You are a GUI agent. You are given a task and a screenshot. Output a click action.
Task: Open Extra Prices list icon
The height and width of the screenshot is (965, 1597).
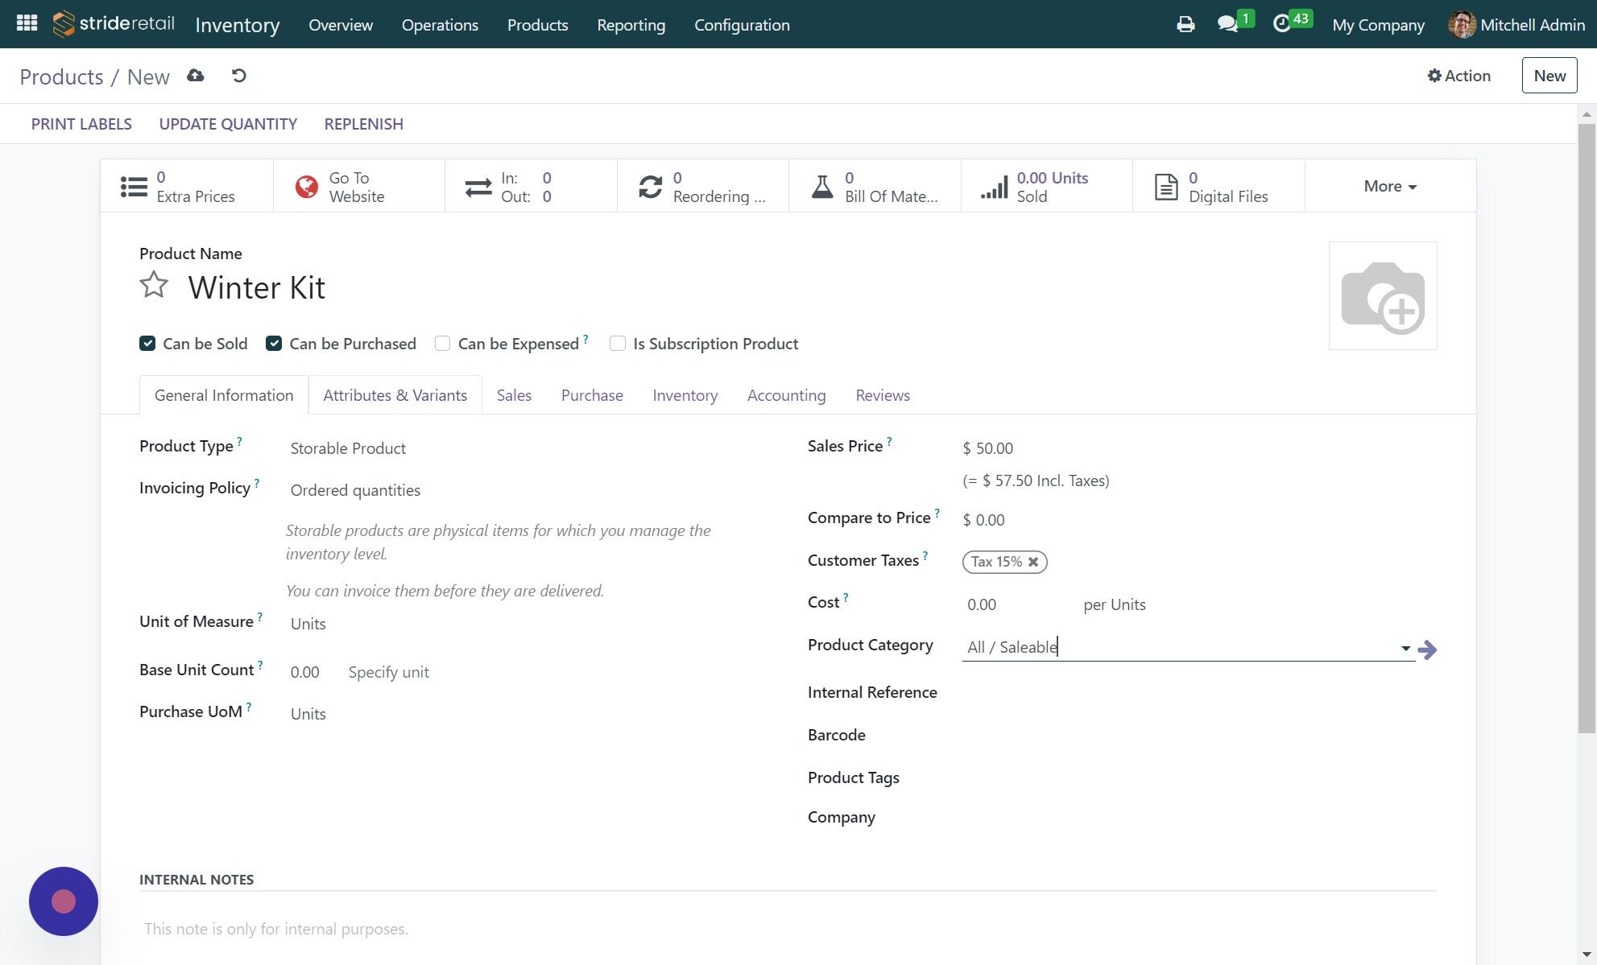click(x=134, y=187)
